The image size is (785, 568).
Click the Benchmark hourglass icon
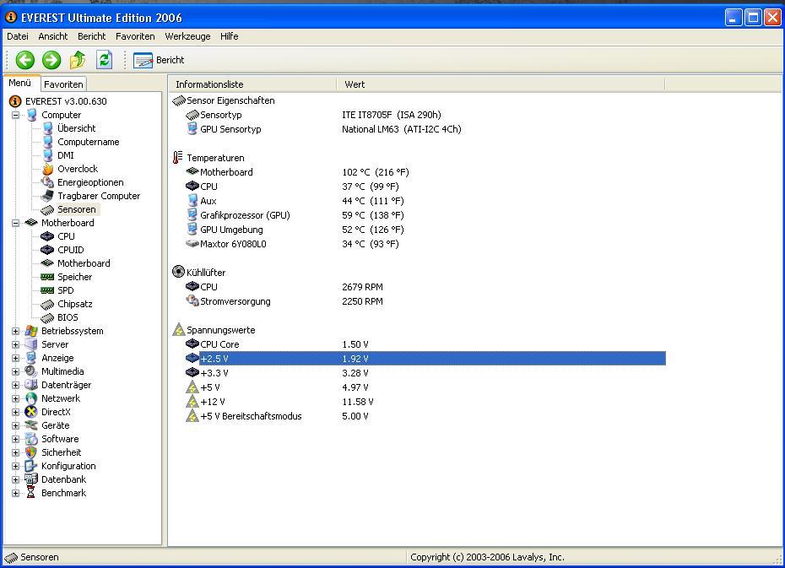pos(31,493)
